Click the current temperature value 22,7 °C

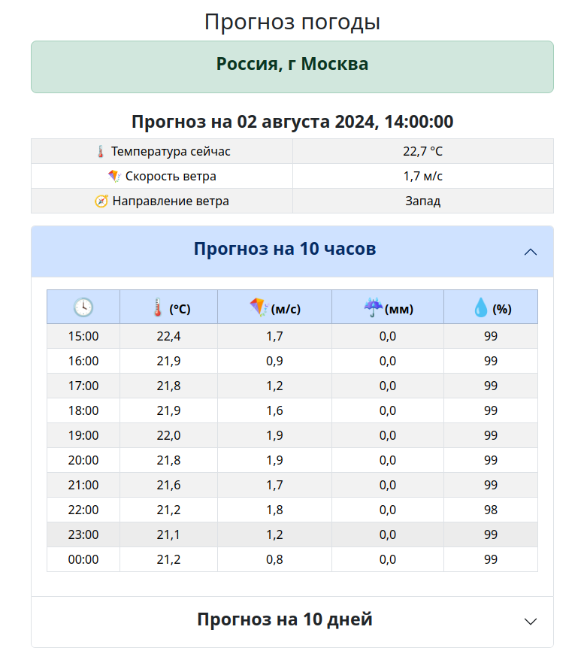423,152
